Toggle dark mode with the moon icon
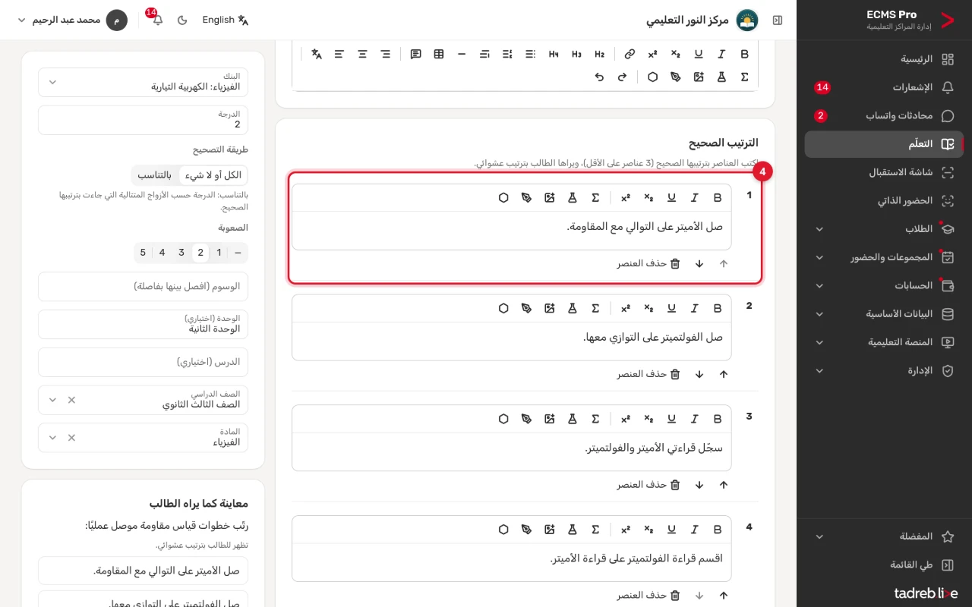This screenshot has width=972, height=607. pos(182,20)
